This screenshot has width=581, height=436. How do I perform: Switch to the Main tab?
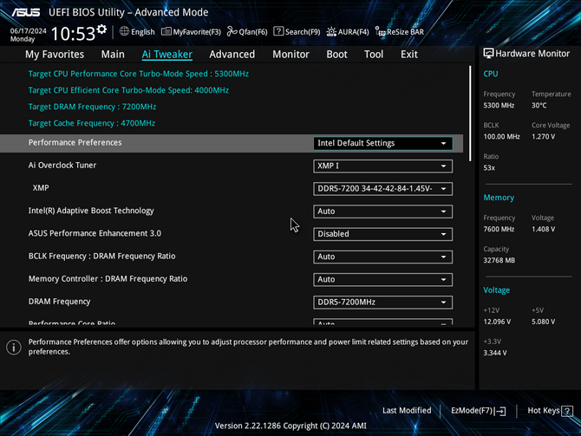coord(113,55)
